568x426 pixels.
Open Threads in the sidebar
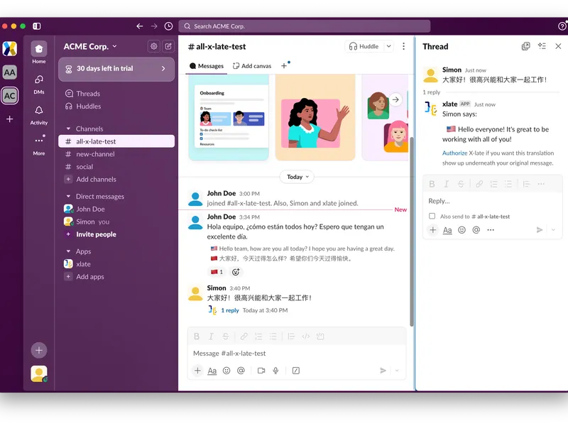click(87, 94)
